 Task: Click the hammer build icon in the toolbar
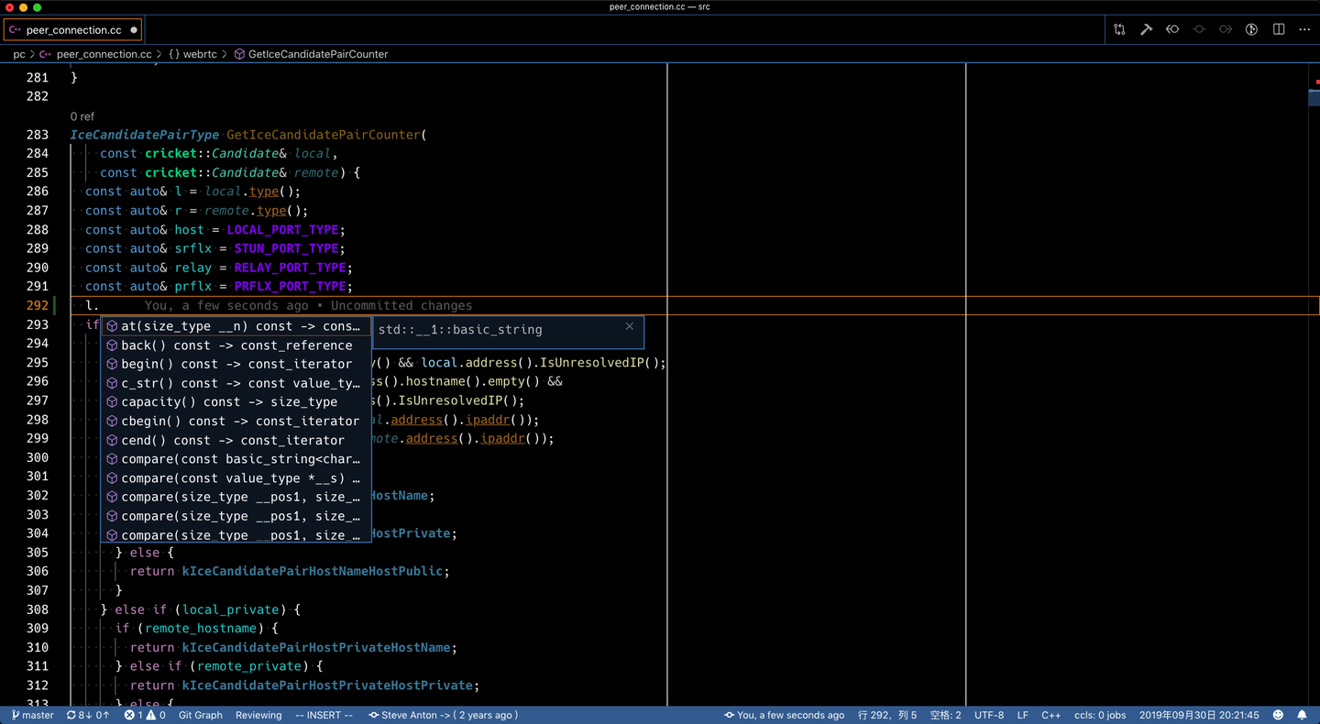tap(1146, 28)
